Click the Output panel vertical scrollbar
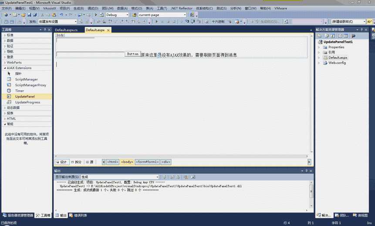The width and height of the screenshot is (375, 226). [311, 194]
